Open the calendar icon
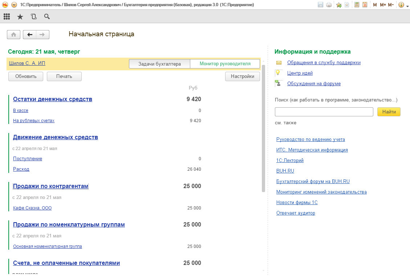The width and height of the screenshot is (410, 278). pos(365,5)
